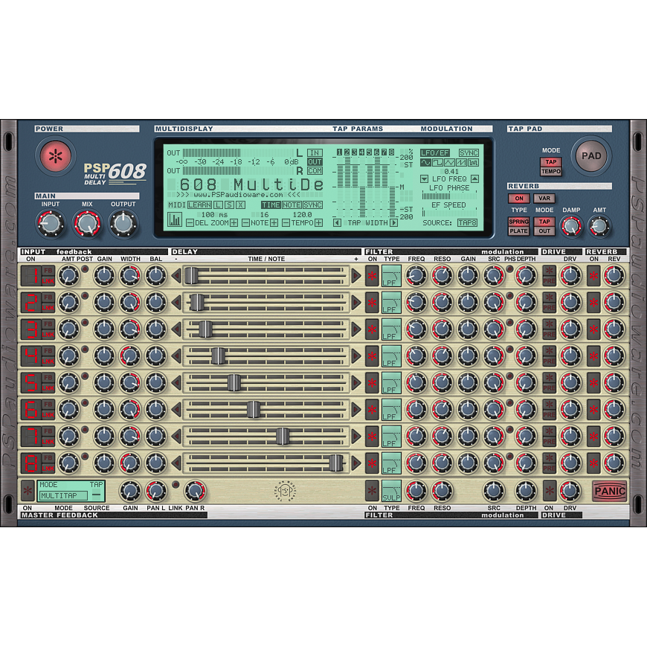Viewport: 647px width, 647px height.
Task: Click the reverb DAMP knob
Action: (x=571, y=226)
